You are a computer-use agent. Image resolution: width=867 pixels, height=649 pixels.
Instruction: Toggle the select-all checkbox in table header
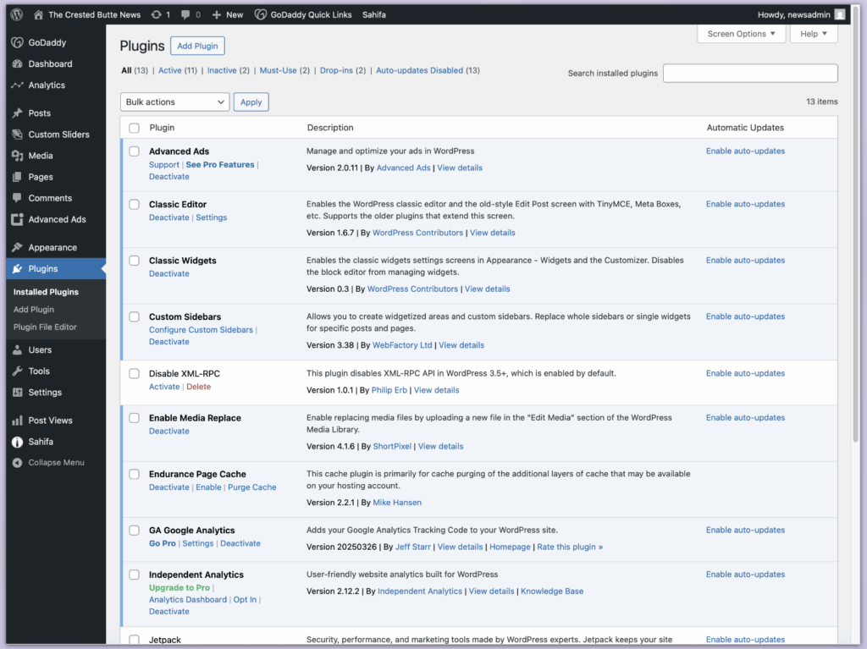pos(134,128)
